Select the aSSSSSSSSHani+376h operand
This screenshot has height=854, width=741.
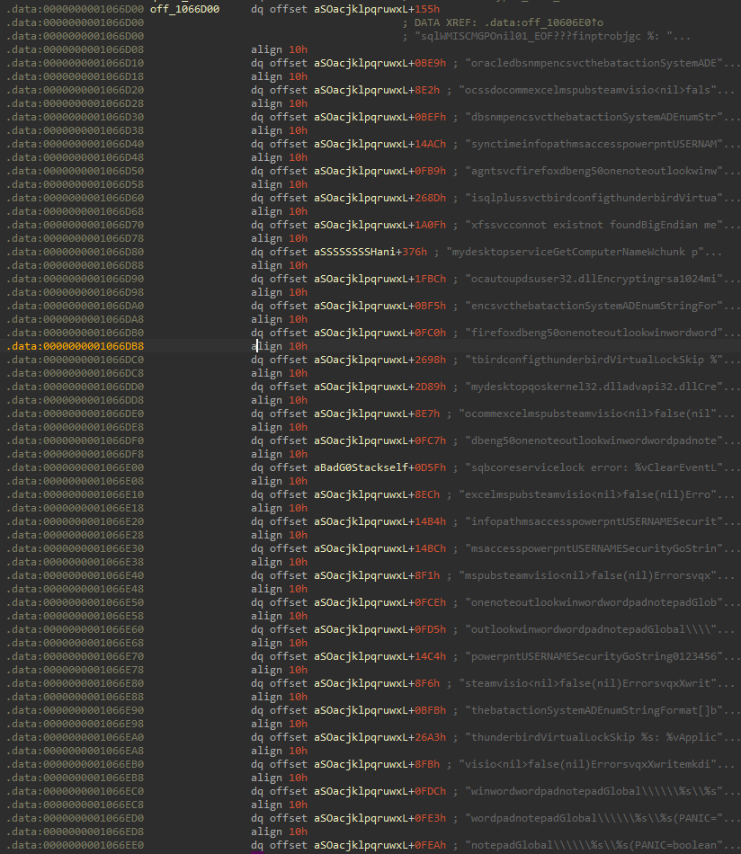[x=377, y=252]
